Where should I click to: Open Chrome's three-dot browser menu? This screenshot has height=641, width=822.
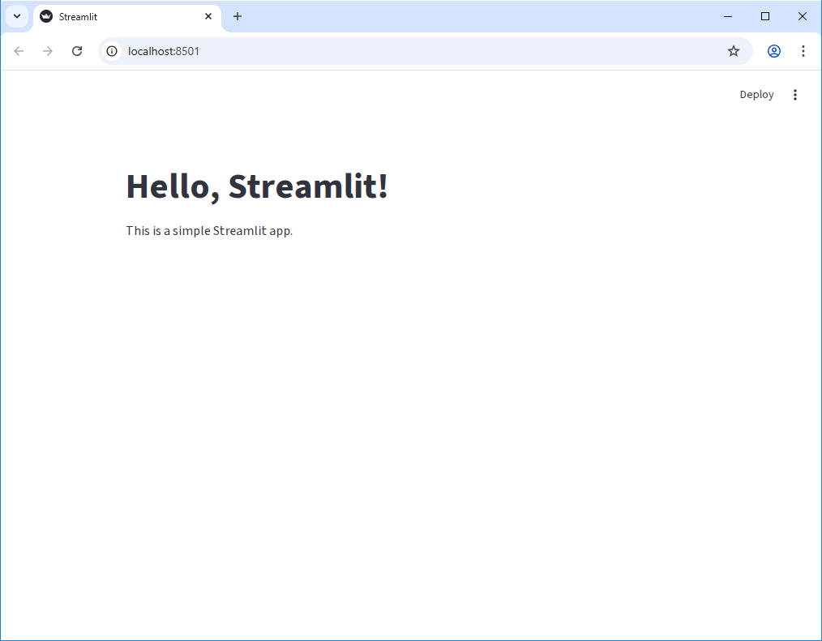(803, 51)
